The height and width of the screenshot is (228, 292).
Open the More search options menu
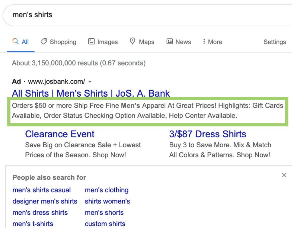(x=213, y=42)
